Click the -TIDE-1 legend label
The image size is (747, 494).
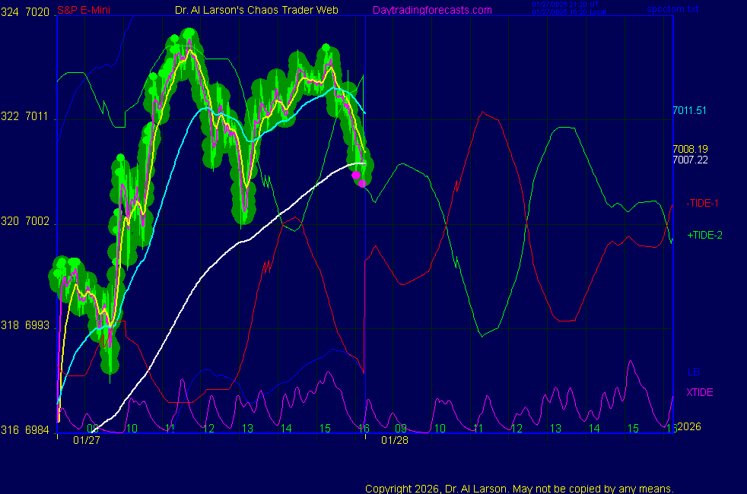(x=702, y=203)
